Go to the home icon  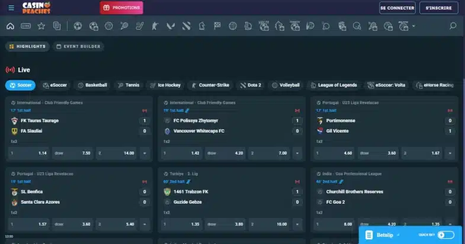click(11, 26)
